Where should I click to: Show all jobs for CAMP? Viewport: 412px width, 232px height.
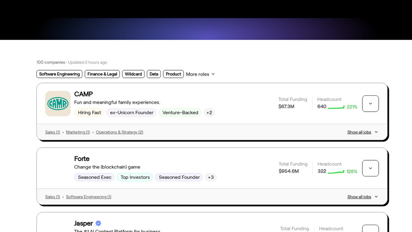click(362, 132)
